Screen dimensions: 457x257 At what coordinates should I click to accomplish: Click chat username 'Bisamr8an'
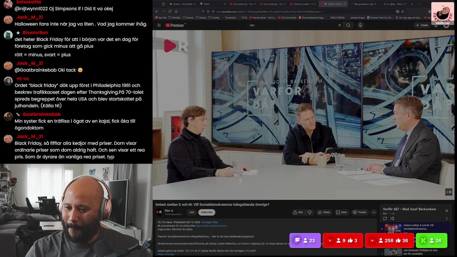coord(35,32)
